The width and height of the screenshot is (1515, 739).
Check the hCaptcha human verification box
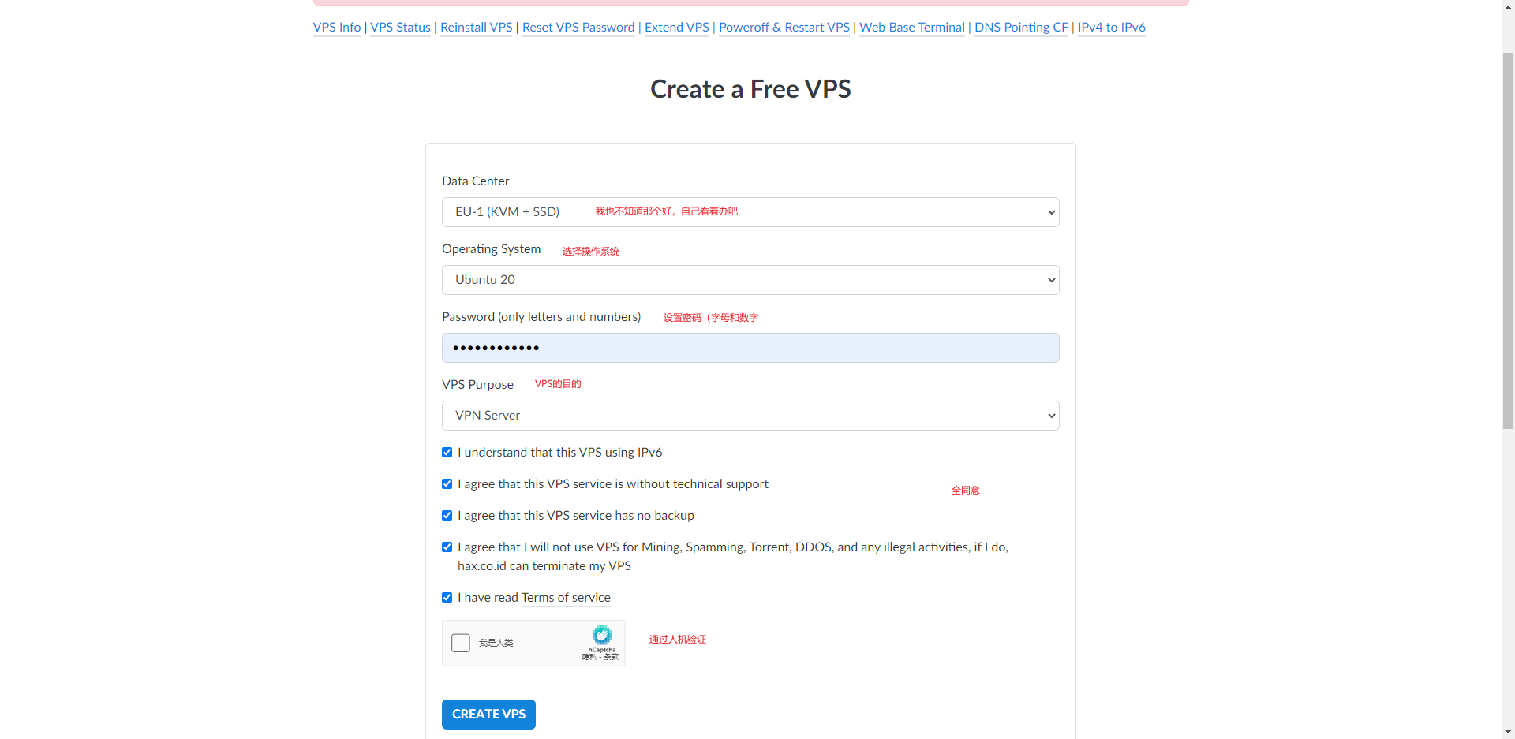pos(461,643)
